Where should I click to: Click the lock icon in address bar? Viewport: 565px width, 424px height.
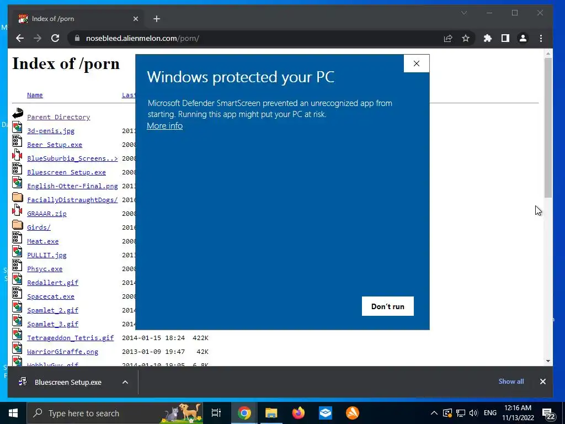pos(77,38)
